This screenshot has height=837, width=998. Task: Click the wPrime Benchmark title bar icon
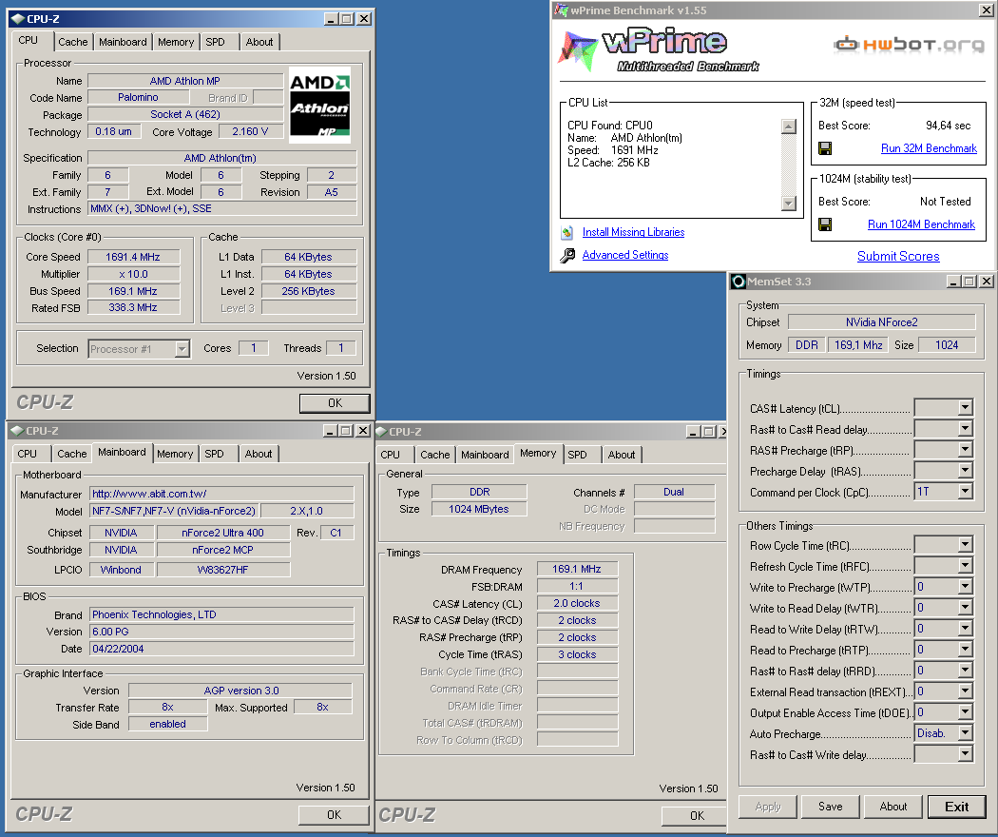tap(561, 10)
